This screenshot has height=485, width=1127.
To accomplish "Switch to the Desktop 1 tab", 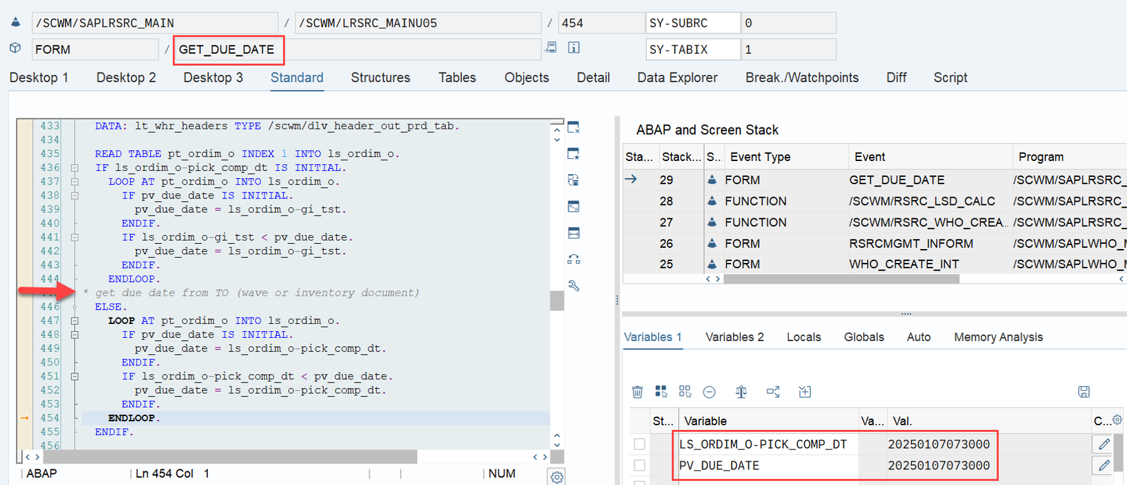I will tap(39, 78).
